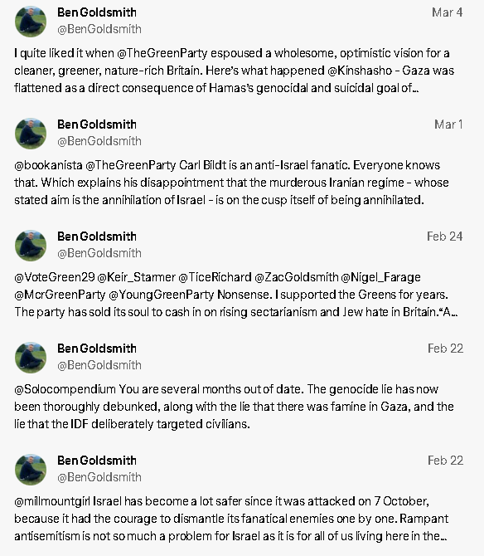484x556 pixels.
Task: Open the @bookanista mention
Action: (48, 165)
